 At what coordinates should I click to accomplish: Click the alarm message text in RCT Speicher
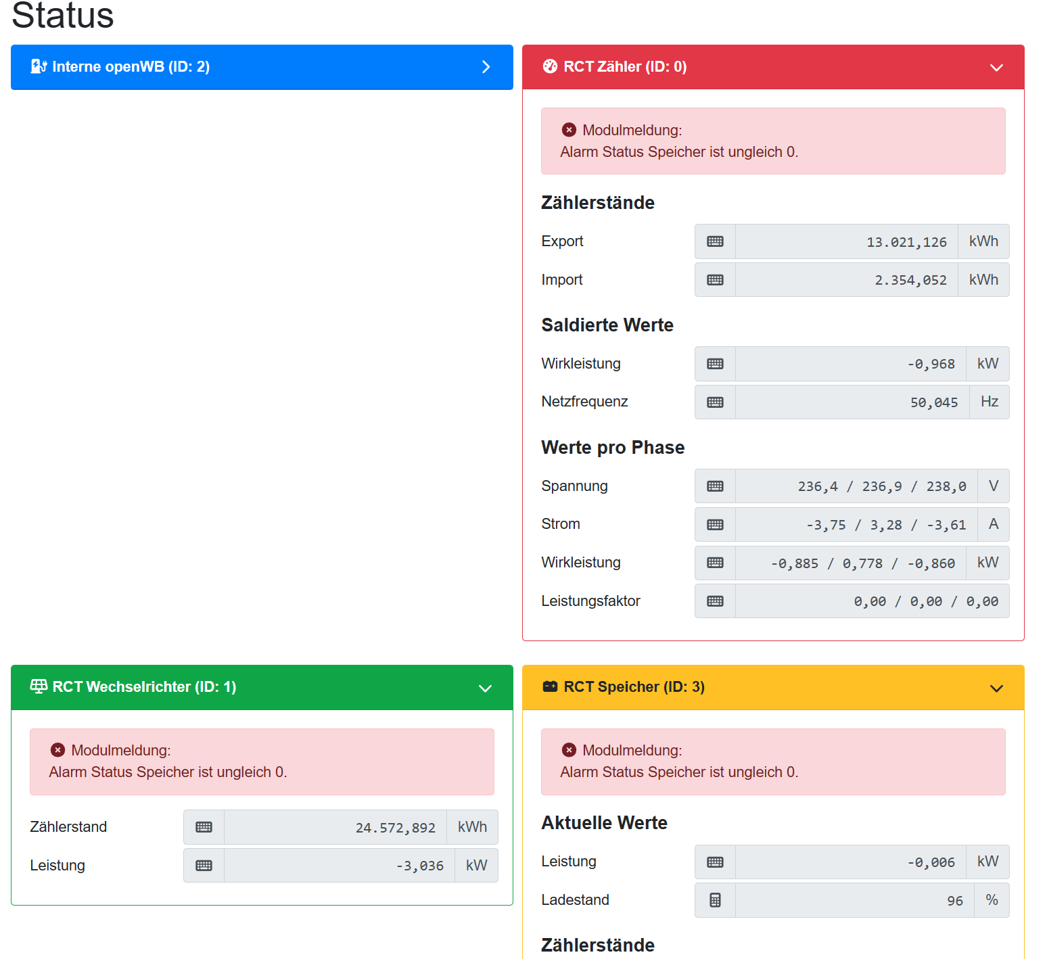pyautogui.click(x=679, y=772)
